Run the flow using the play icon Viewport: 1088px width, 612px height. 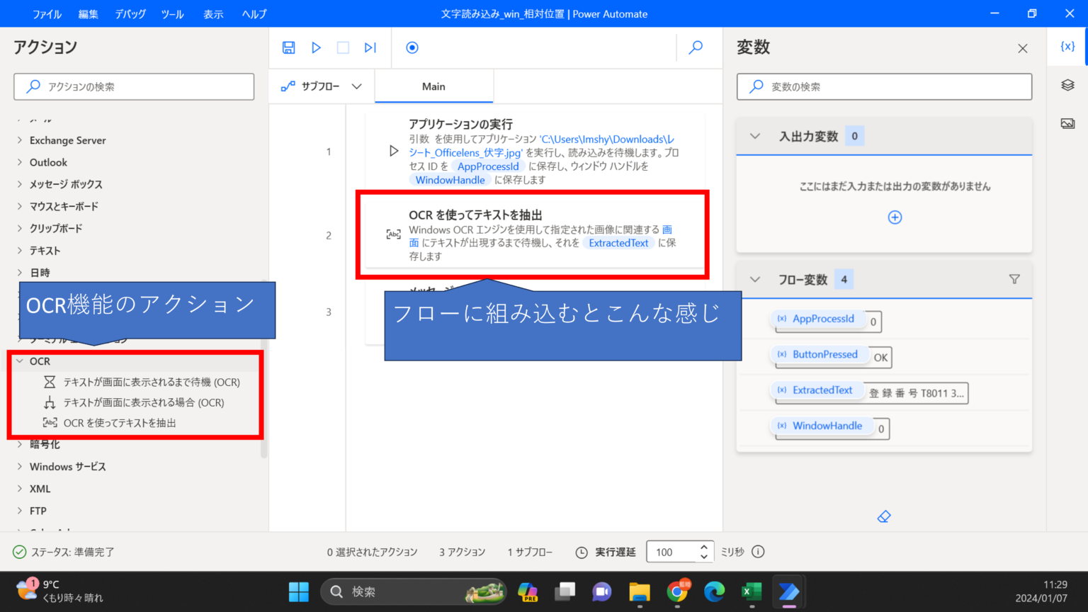pyautogui.click(x=316, y=47)
